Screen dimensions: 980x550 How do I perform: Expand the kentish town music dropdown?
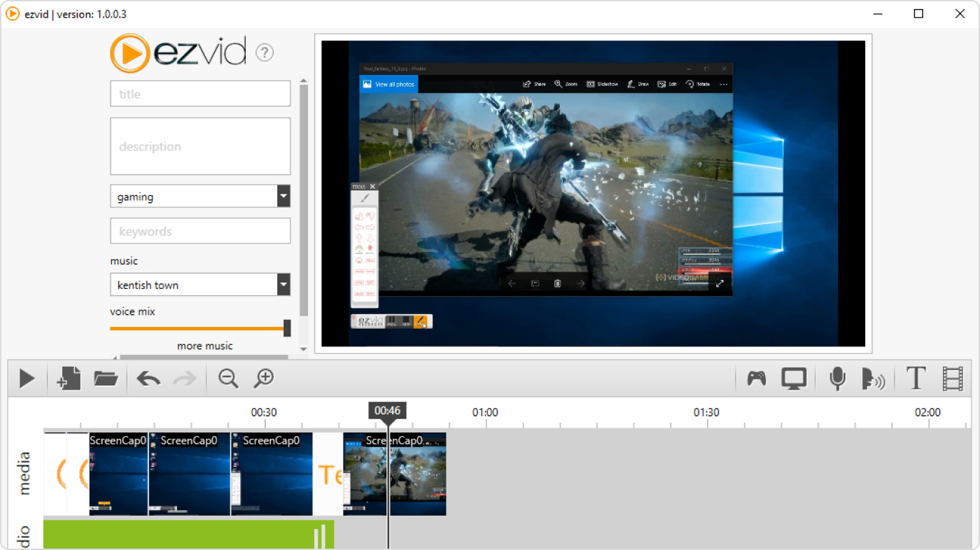(283, 284)
